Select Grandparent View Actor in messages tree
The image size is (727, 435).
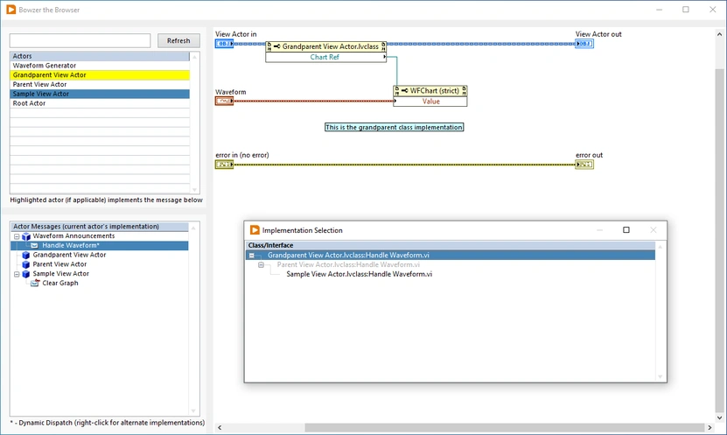point(69,255)
